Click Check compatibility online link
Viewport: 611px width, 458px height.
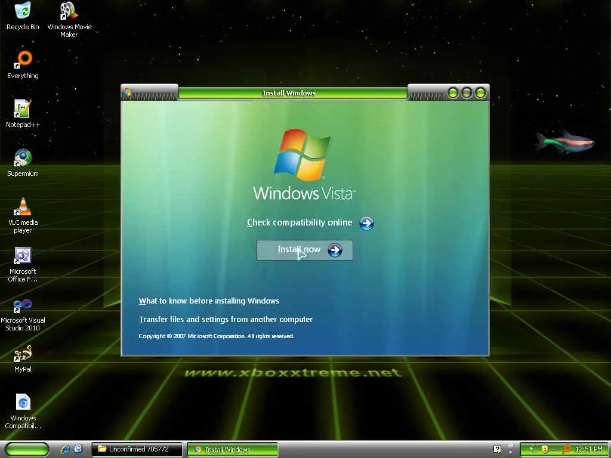point(300,222)
